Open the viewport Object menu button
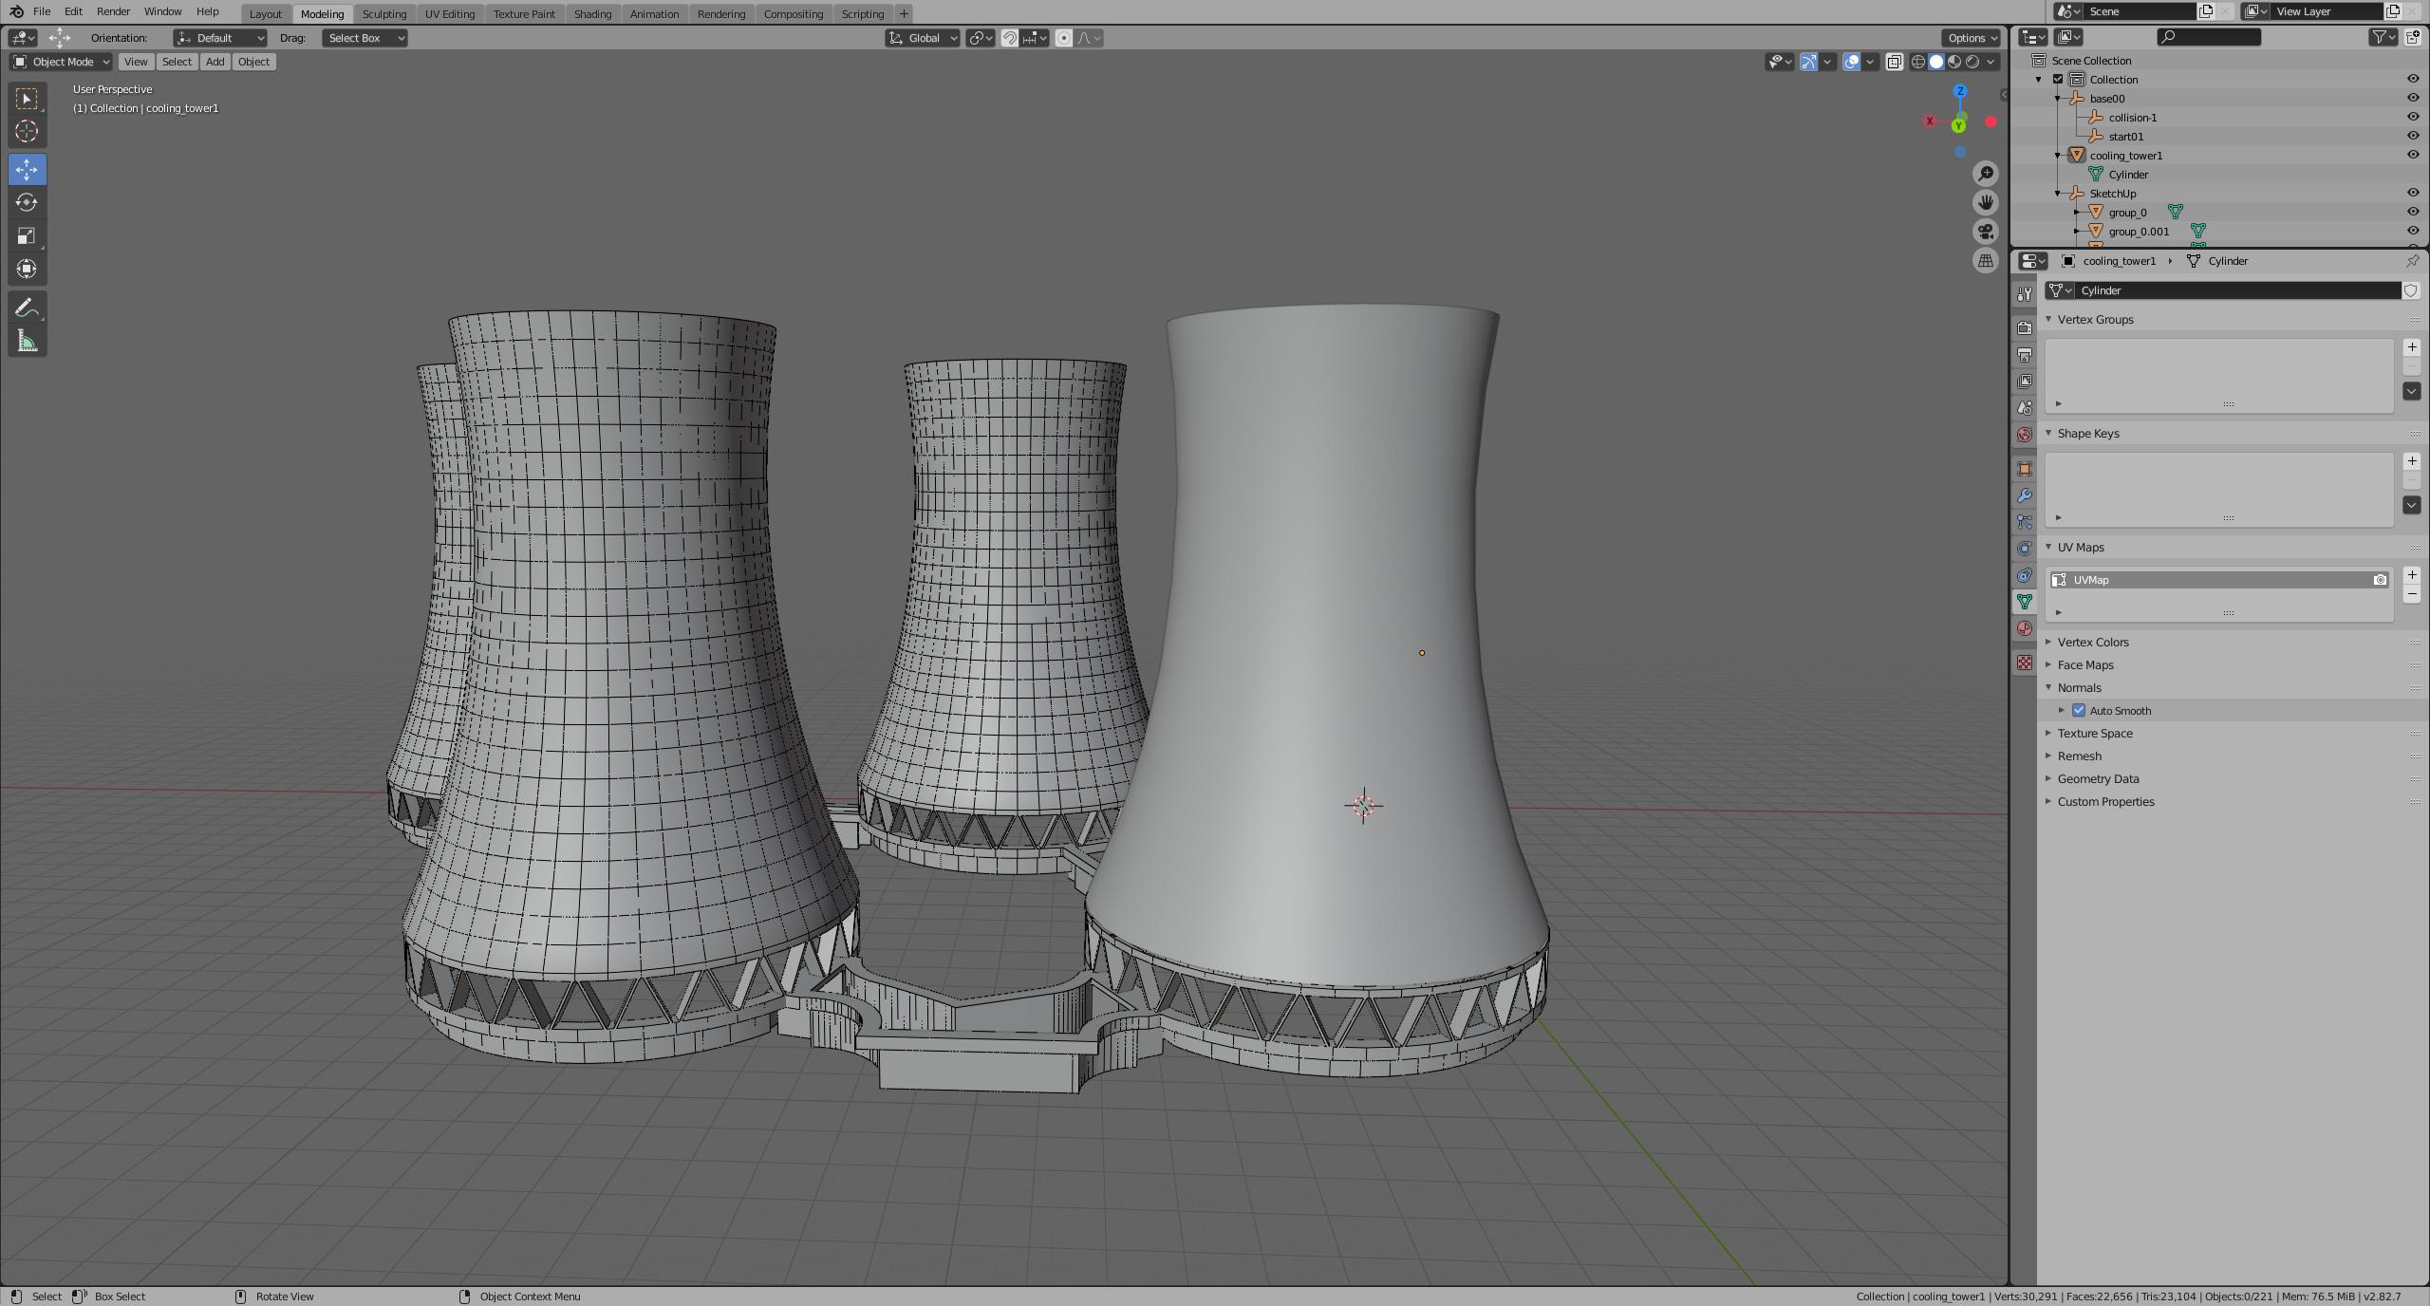 (253, 62)
